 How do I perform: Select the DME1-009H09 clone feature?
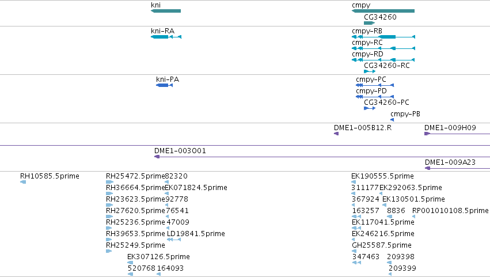[x=457, y=134]
